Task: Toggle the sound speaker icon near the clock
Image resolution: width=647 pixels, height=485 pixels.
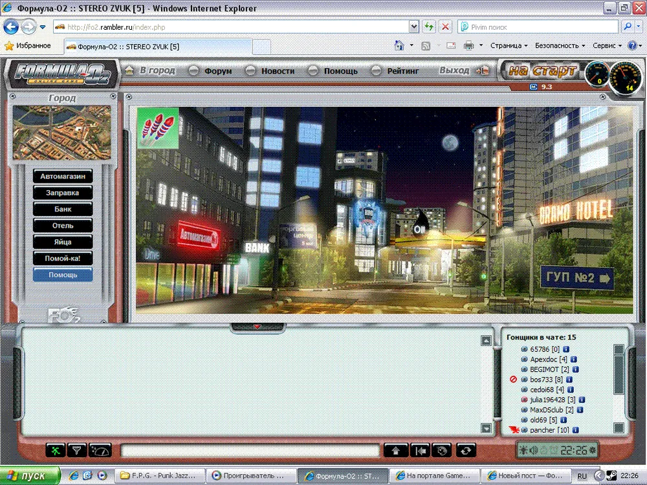Action: (x=534, y=450)
